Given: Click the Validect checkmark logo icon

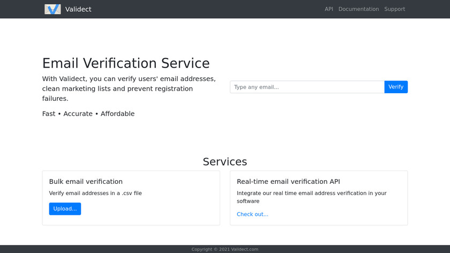Looking at the screenshot, I should [52, 9].
